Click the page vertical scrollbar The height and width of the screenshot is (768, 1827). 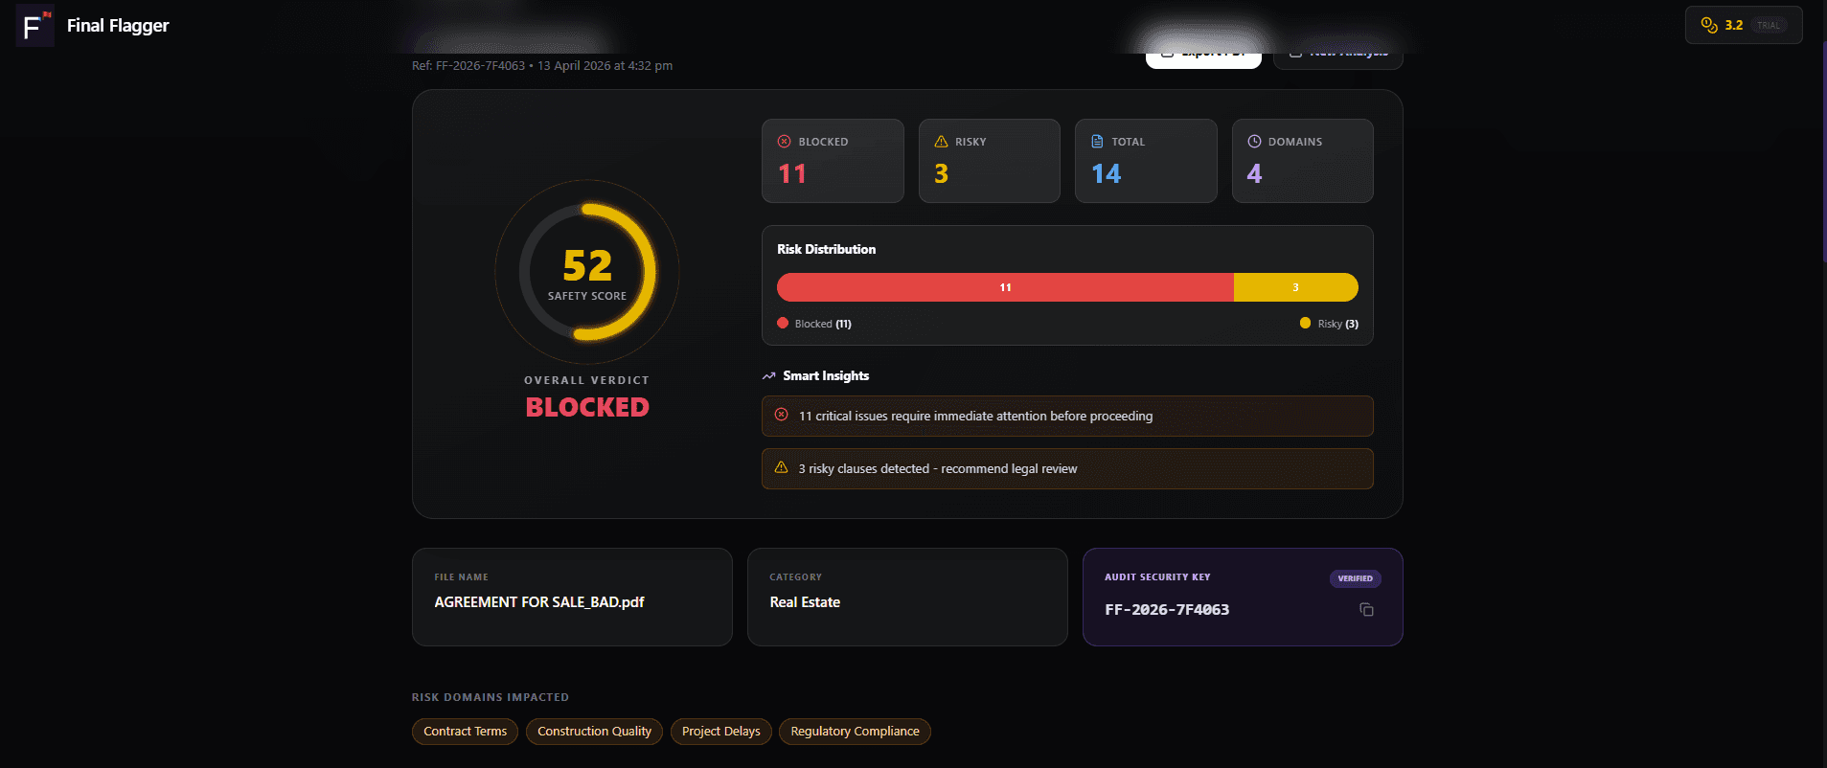click(1823, 153)
